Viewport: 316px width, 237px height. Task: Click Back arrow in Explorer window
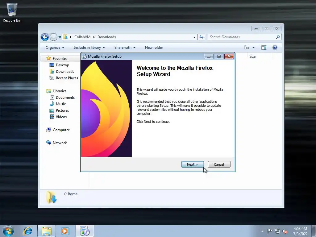point(45,37)
